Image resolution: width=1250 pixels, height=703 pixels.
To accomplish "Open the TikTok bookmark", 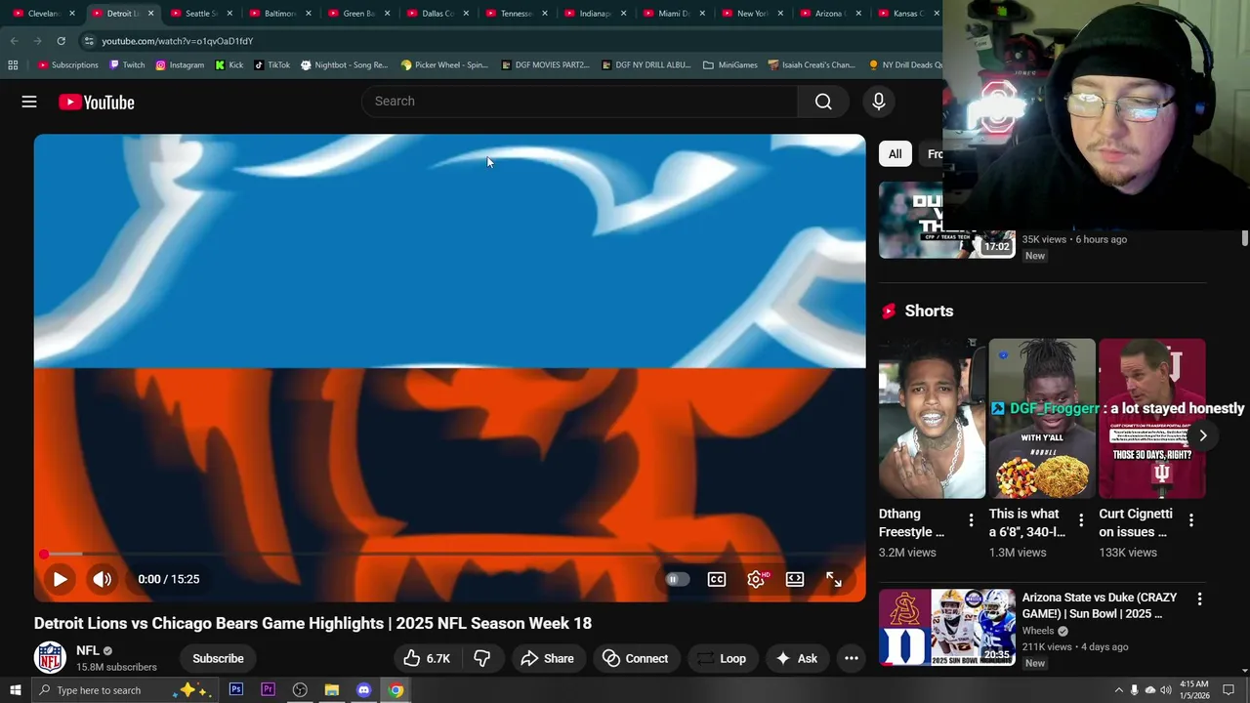I will tap(272, 65).
